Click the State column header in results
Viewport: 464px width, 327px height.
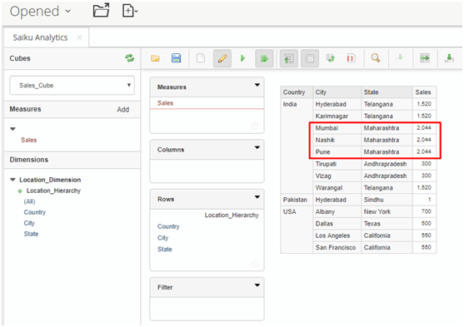[x=387, y=92]
